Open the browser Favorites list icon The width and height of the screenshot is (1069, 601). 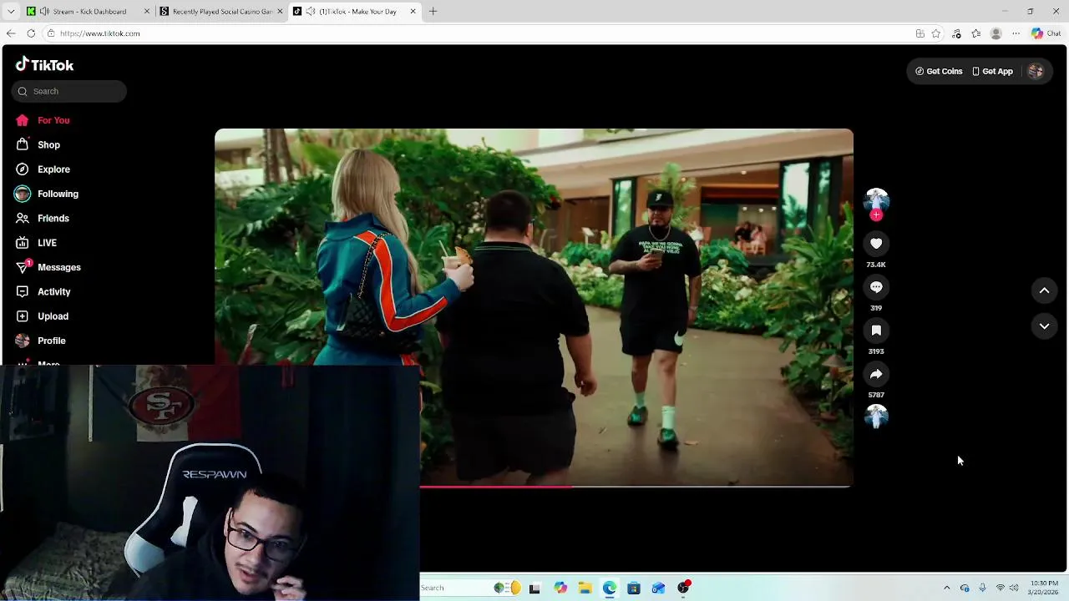click(976, 33)
